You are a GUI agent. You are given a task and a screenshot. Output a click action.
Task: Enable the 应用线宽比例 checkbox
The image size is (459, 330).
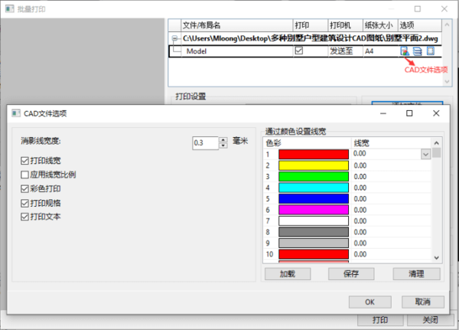pyautogui.click(x=25, y=175)
